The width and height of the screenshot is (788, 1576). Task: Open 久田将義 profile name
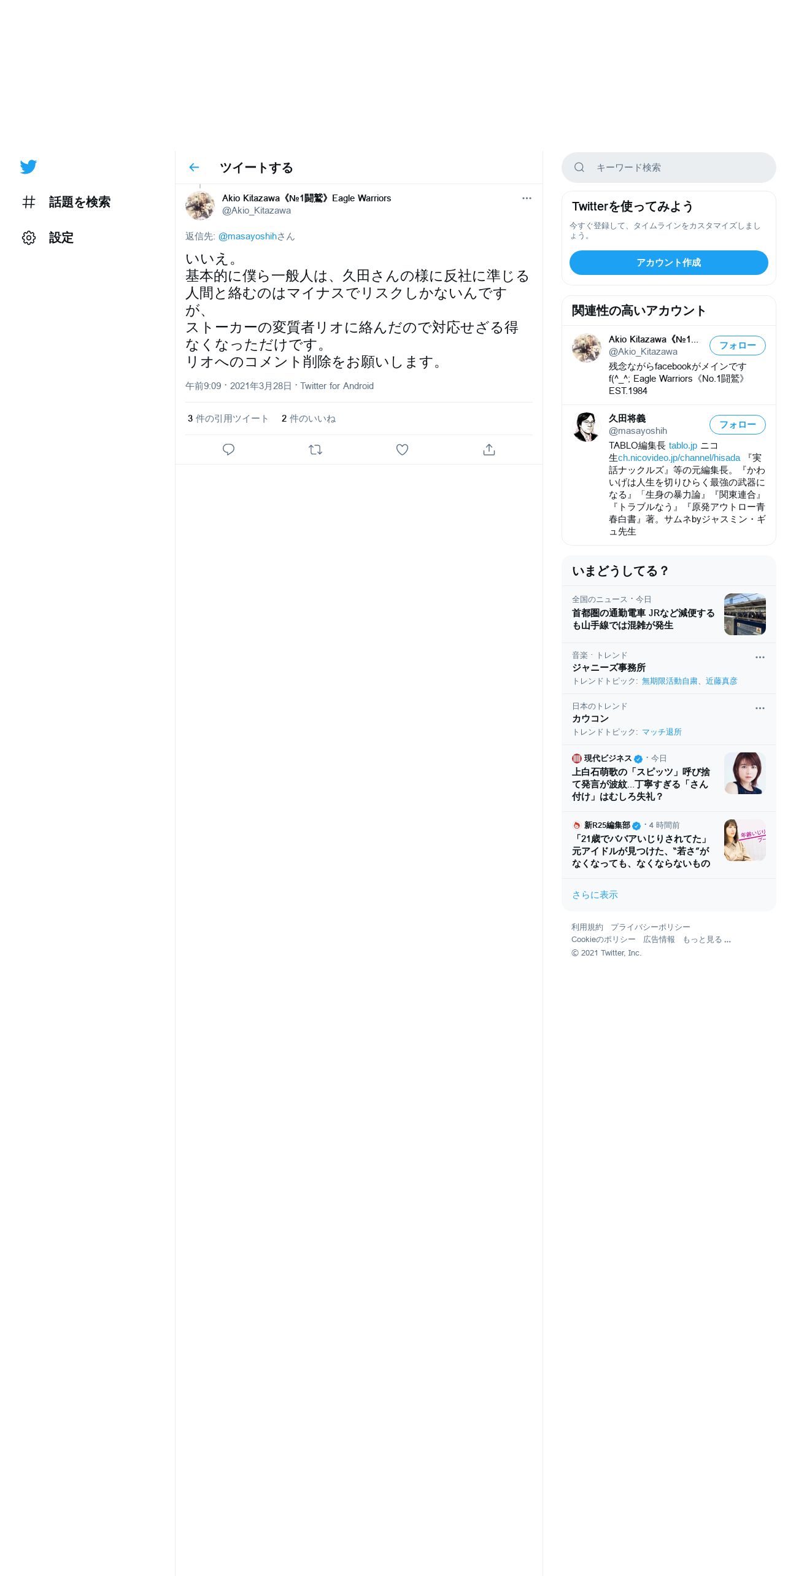(627, 419)
